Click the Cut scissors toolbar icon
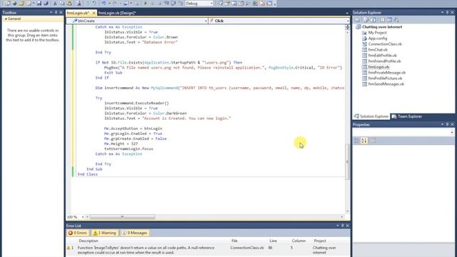 click(x=55, y=3)
